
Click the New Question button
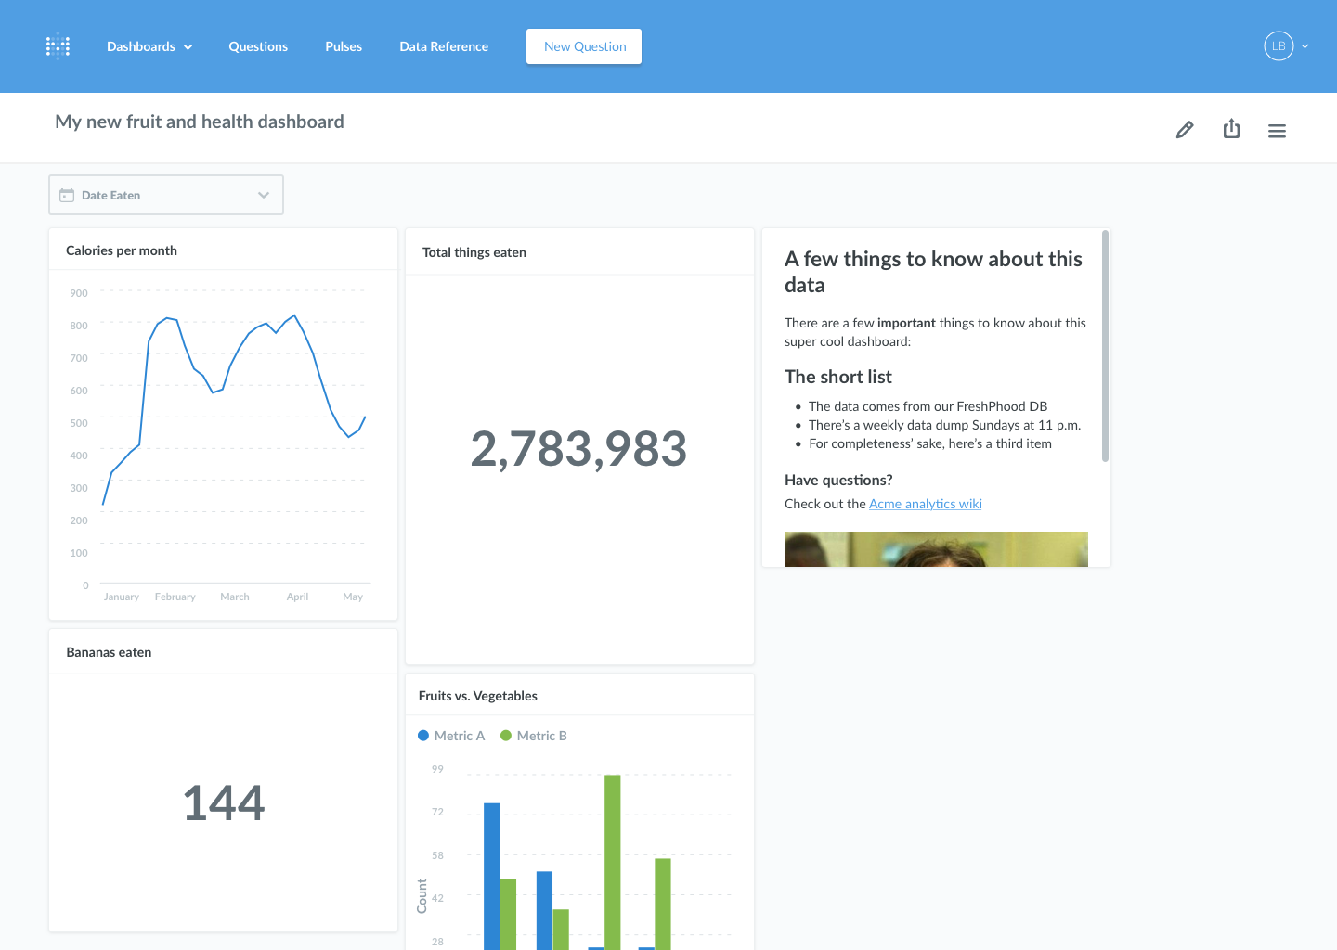pos(583,45)
